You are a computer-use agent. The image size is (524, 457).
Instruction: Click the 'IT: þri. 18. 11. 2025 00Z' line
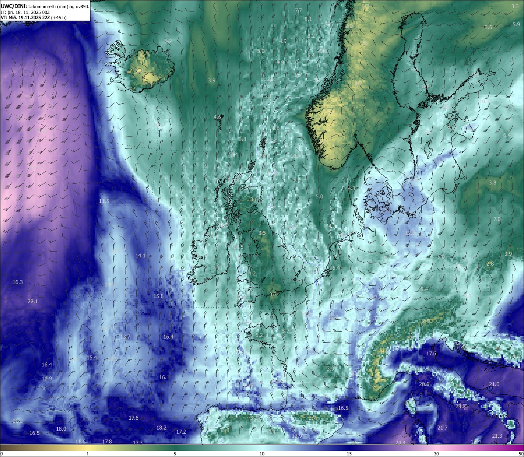[x=25, y=12]
